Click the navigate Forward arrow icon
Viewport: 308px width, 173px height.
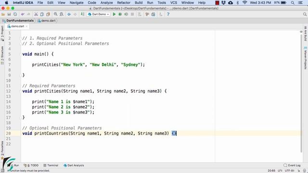(x=75, y=14)
